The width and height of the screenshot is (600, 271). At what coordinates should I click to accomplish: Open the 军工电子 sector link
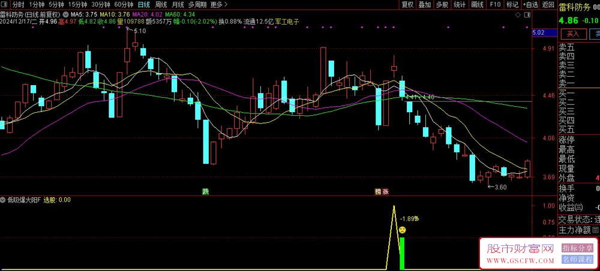coord(287,21)
